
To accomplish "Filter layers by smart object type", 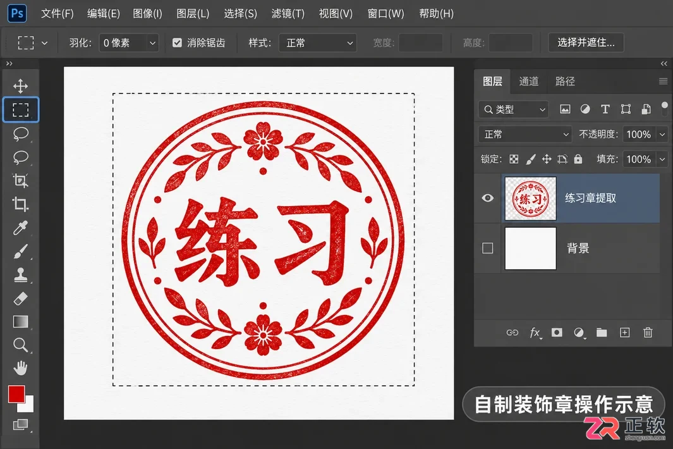I will 646,109.
